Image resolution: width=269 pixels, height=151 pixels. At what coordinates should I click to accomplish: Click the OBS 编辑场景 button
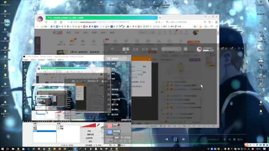tap(90, 135)
